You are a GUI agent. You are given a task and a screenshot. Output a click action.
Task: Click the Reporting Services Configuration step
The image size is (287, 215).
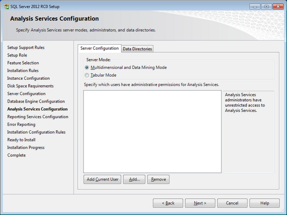38,116
